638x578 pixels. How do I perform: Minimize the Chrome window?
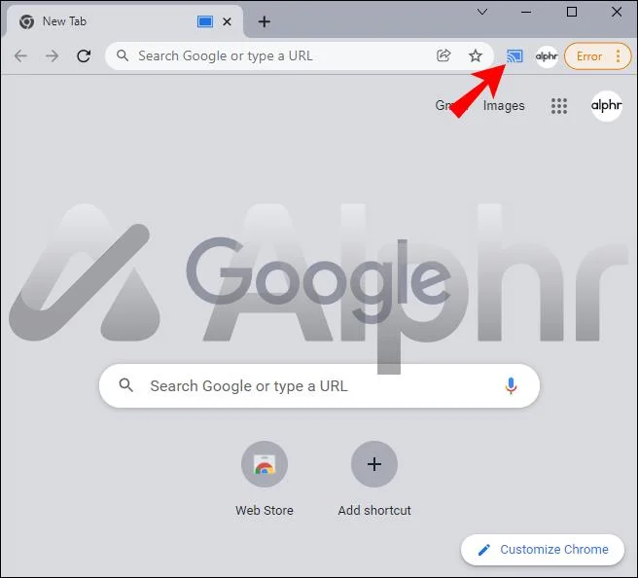pos(526,13)
